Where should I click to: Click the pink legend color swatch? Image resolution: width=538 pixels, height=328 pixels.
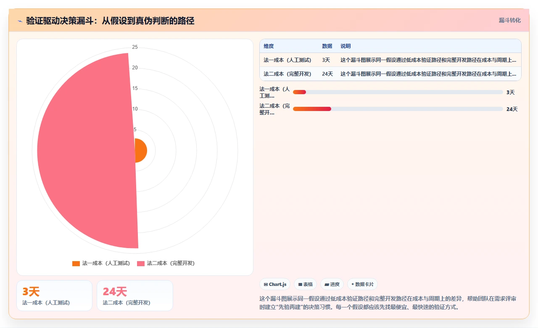point(141,263)
